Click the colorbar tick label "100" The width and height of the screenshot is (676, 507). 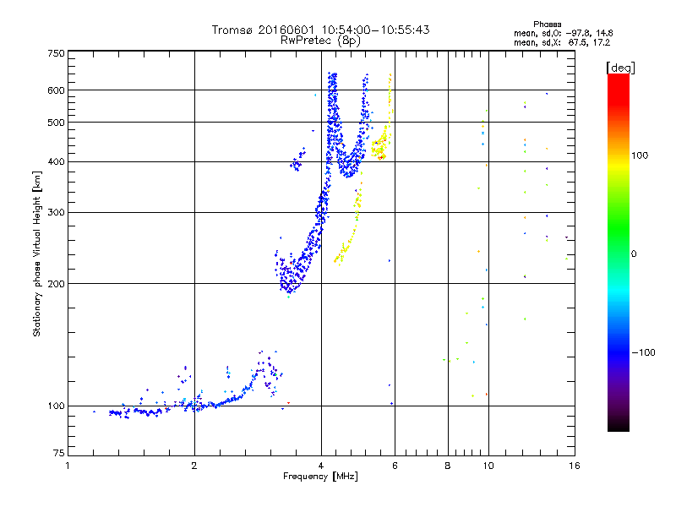(x=640, y=155)
